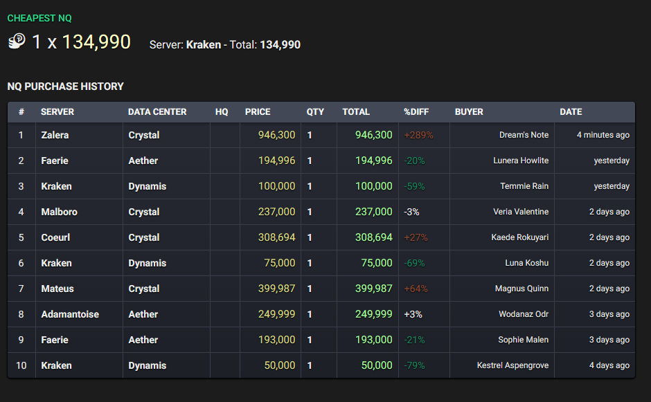This screenshot has height=402, width=651.
Task: Click buyer Kaede Rokuyari
Action: (520, 238)
